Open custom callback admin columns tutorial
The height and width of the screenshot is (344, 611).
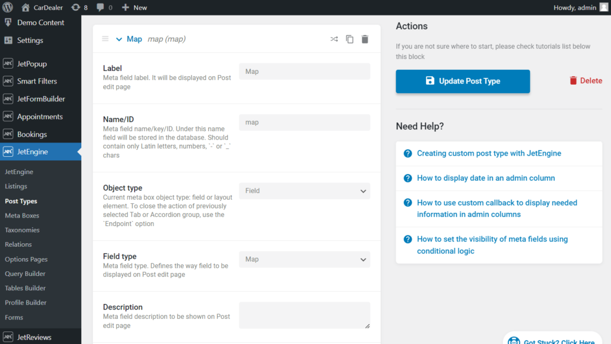point(497,209)
